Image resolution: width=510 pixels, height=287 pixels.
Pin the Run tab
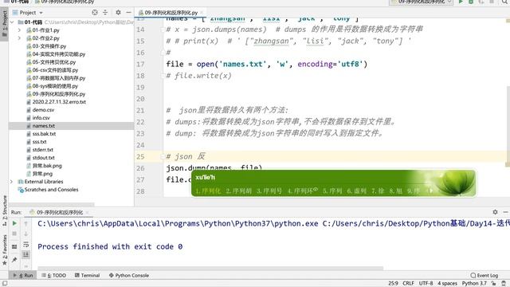(14, 259)
